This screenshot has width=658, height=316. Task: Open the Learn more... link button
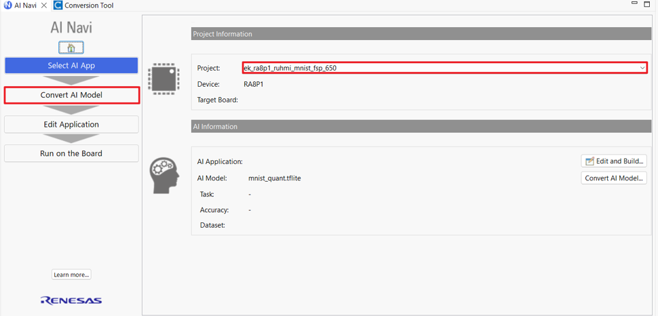tap(71, 275)
